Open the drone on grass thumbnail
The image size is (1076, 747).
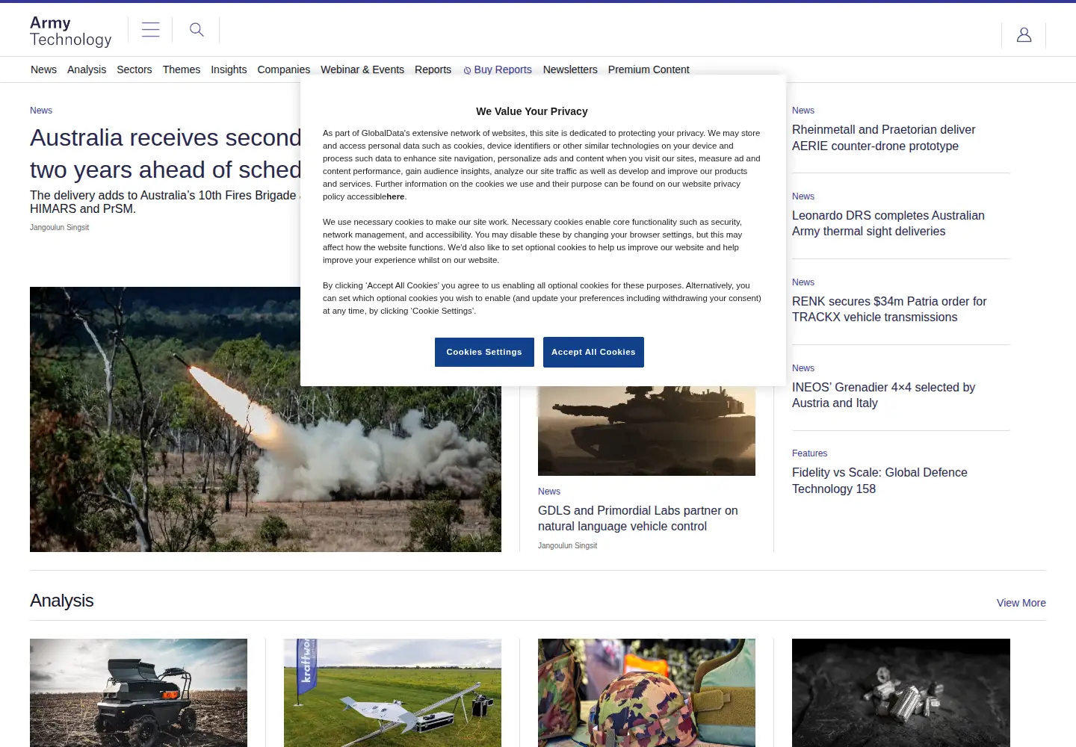coord(392,692)
